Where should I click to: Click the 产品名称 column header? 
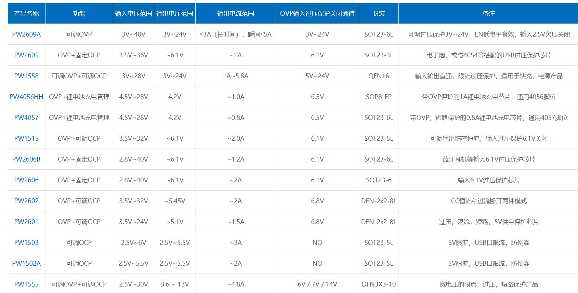point(26,14)
